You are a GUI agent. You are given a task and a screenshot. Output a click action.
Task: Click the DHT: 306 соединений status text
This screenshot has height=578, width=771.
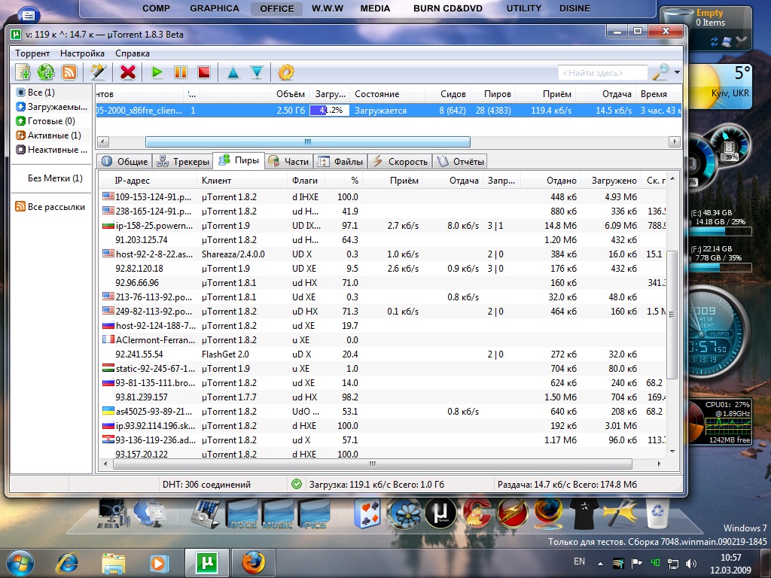pyautogui.click(x=206, y=484)
